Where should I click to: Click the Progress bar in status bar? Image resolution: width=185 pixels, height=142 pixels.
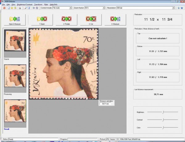click(x=82, y=139)
